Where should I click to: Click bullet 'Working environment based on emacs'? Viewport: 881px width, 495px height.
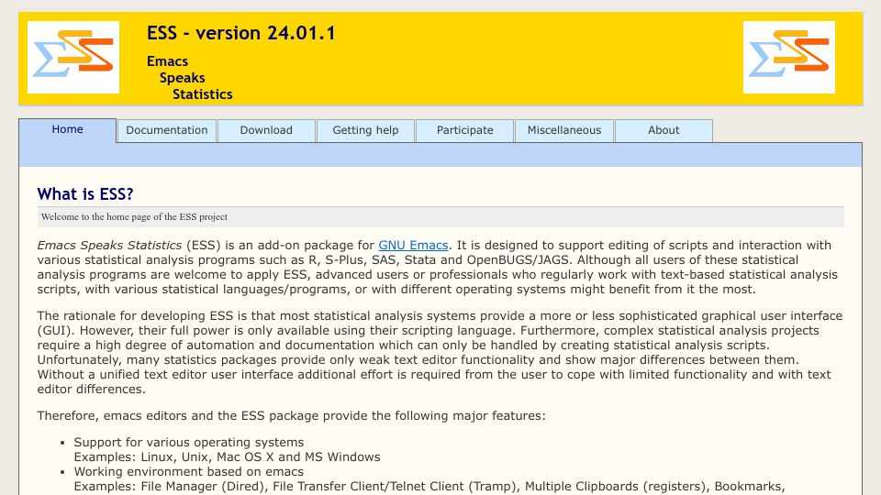click(x=189, y=471)
